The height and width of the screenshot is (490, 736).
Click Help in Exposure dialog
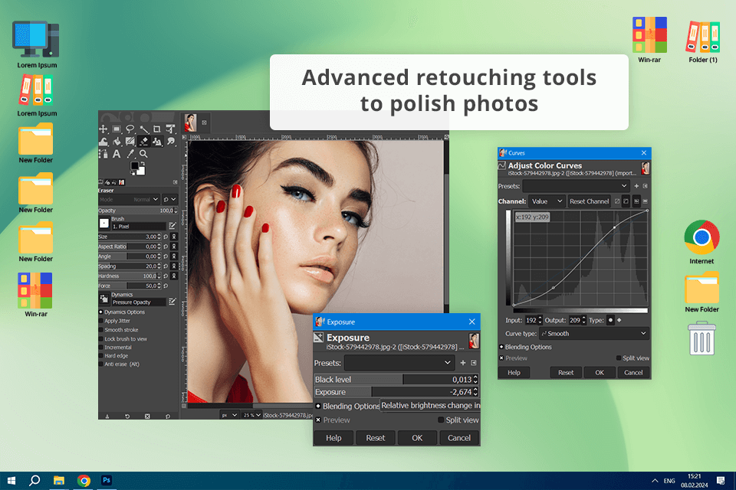[333, 437]
